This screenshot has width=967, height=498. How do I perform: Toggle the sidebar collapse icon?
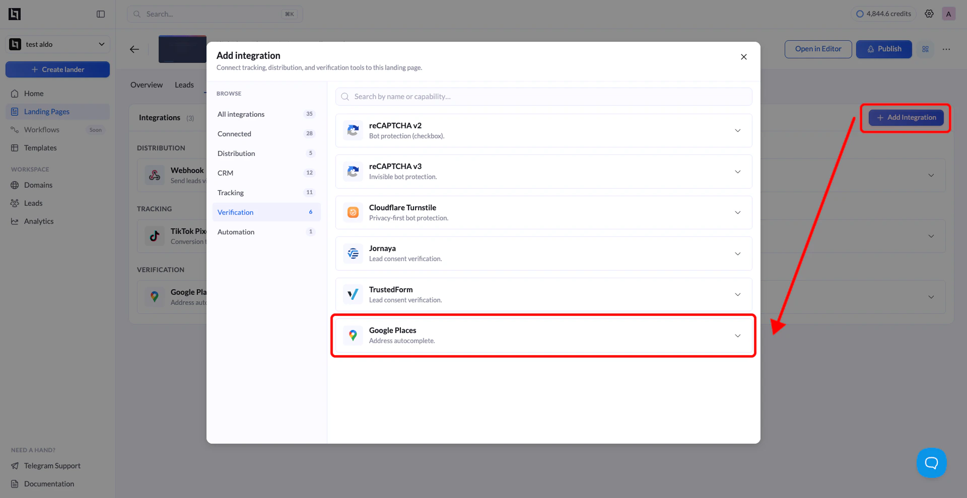pyautogui.click(x=101, y=14)
